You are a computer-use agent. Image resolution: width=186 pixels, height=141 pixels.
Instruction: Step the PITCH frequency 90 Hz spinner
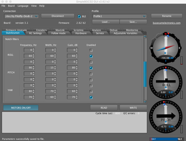pos(34,67)
